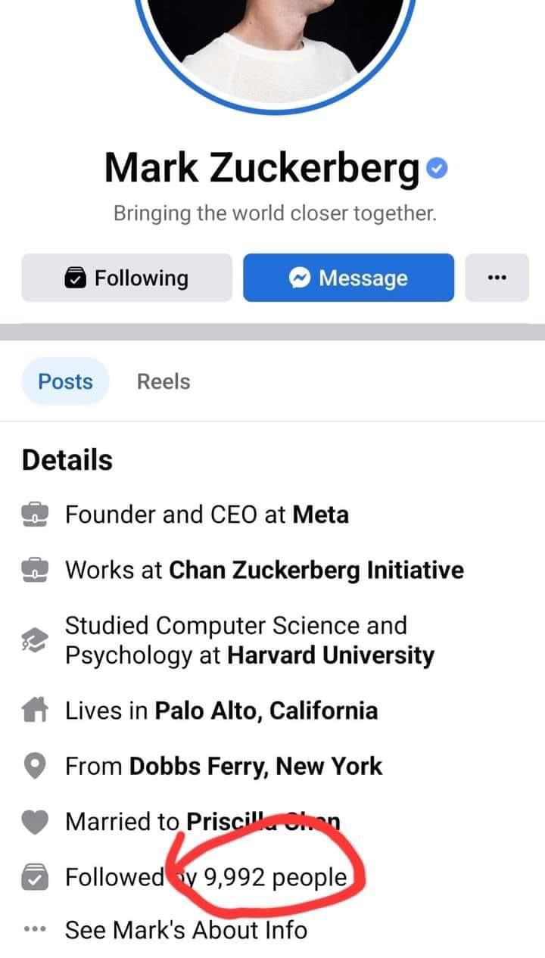
Task: Click the house icon beside Lives in
Action: (x=35, y=711)
